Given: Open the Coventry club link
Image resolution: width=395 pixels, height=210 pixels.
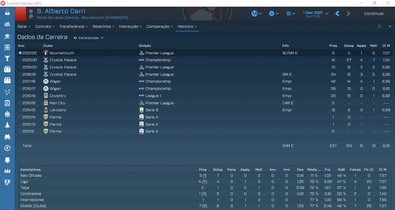Looking at the screenshot, I should (58, 96).
